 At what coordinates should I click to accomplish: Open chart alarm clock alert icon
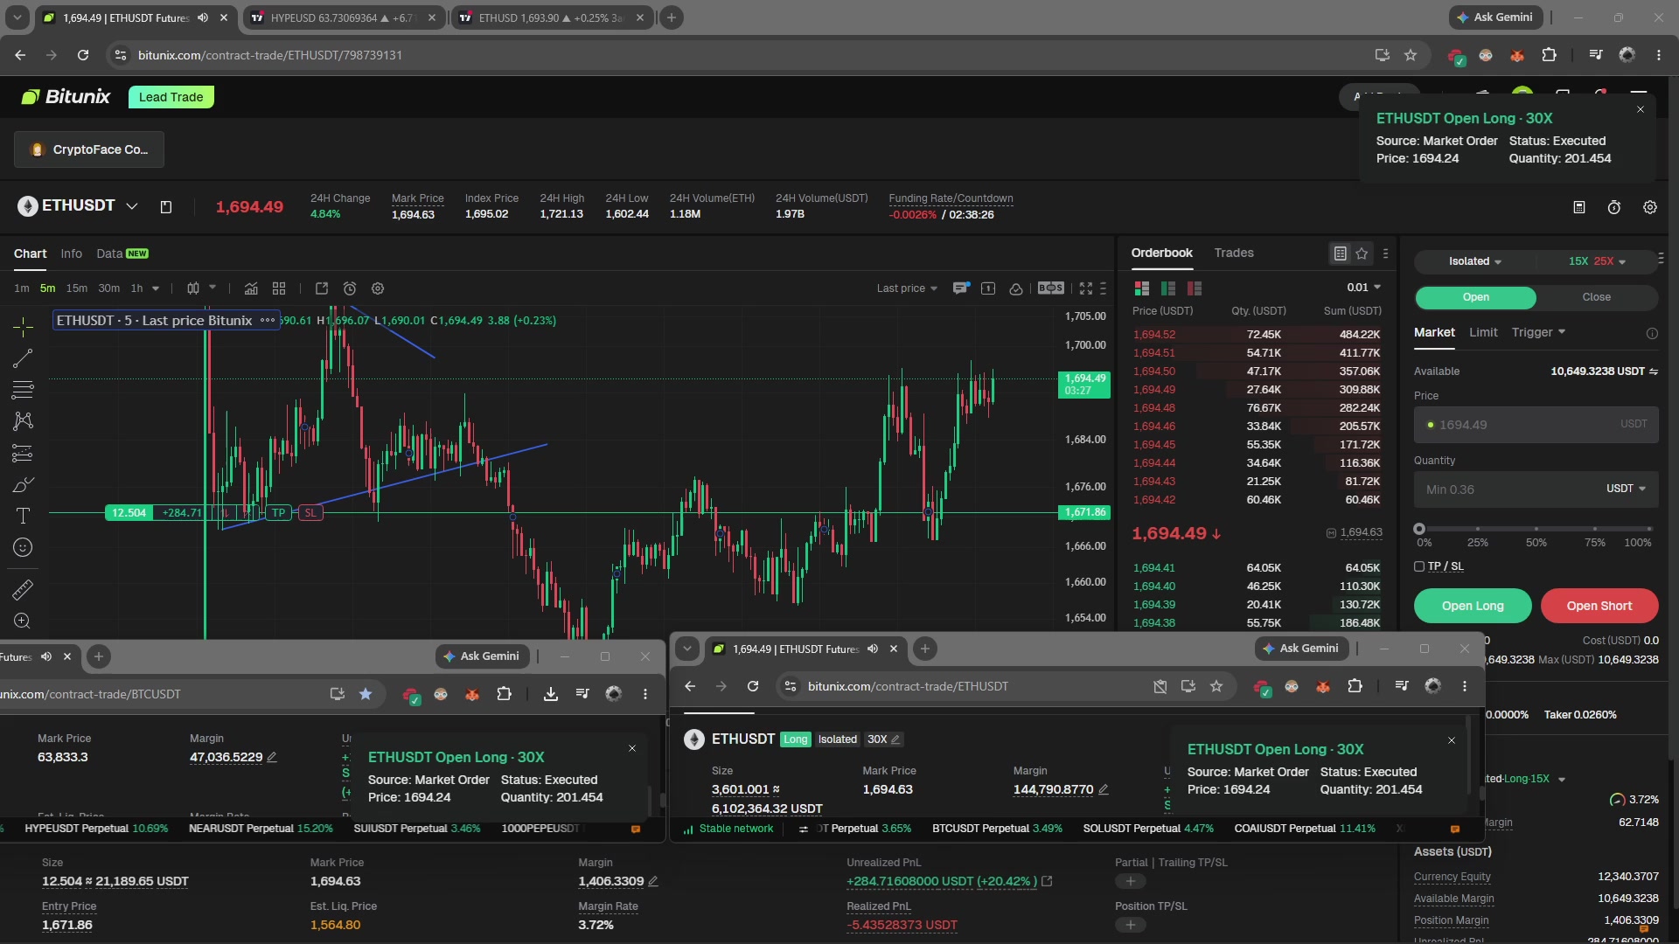point(350,288)
